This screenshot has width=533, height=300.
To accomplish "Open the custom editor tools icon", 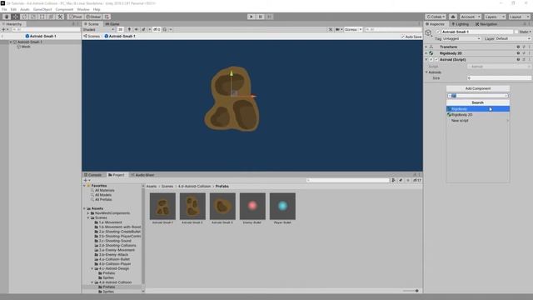I will coord(60,17).
